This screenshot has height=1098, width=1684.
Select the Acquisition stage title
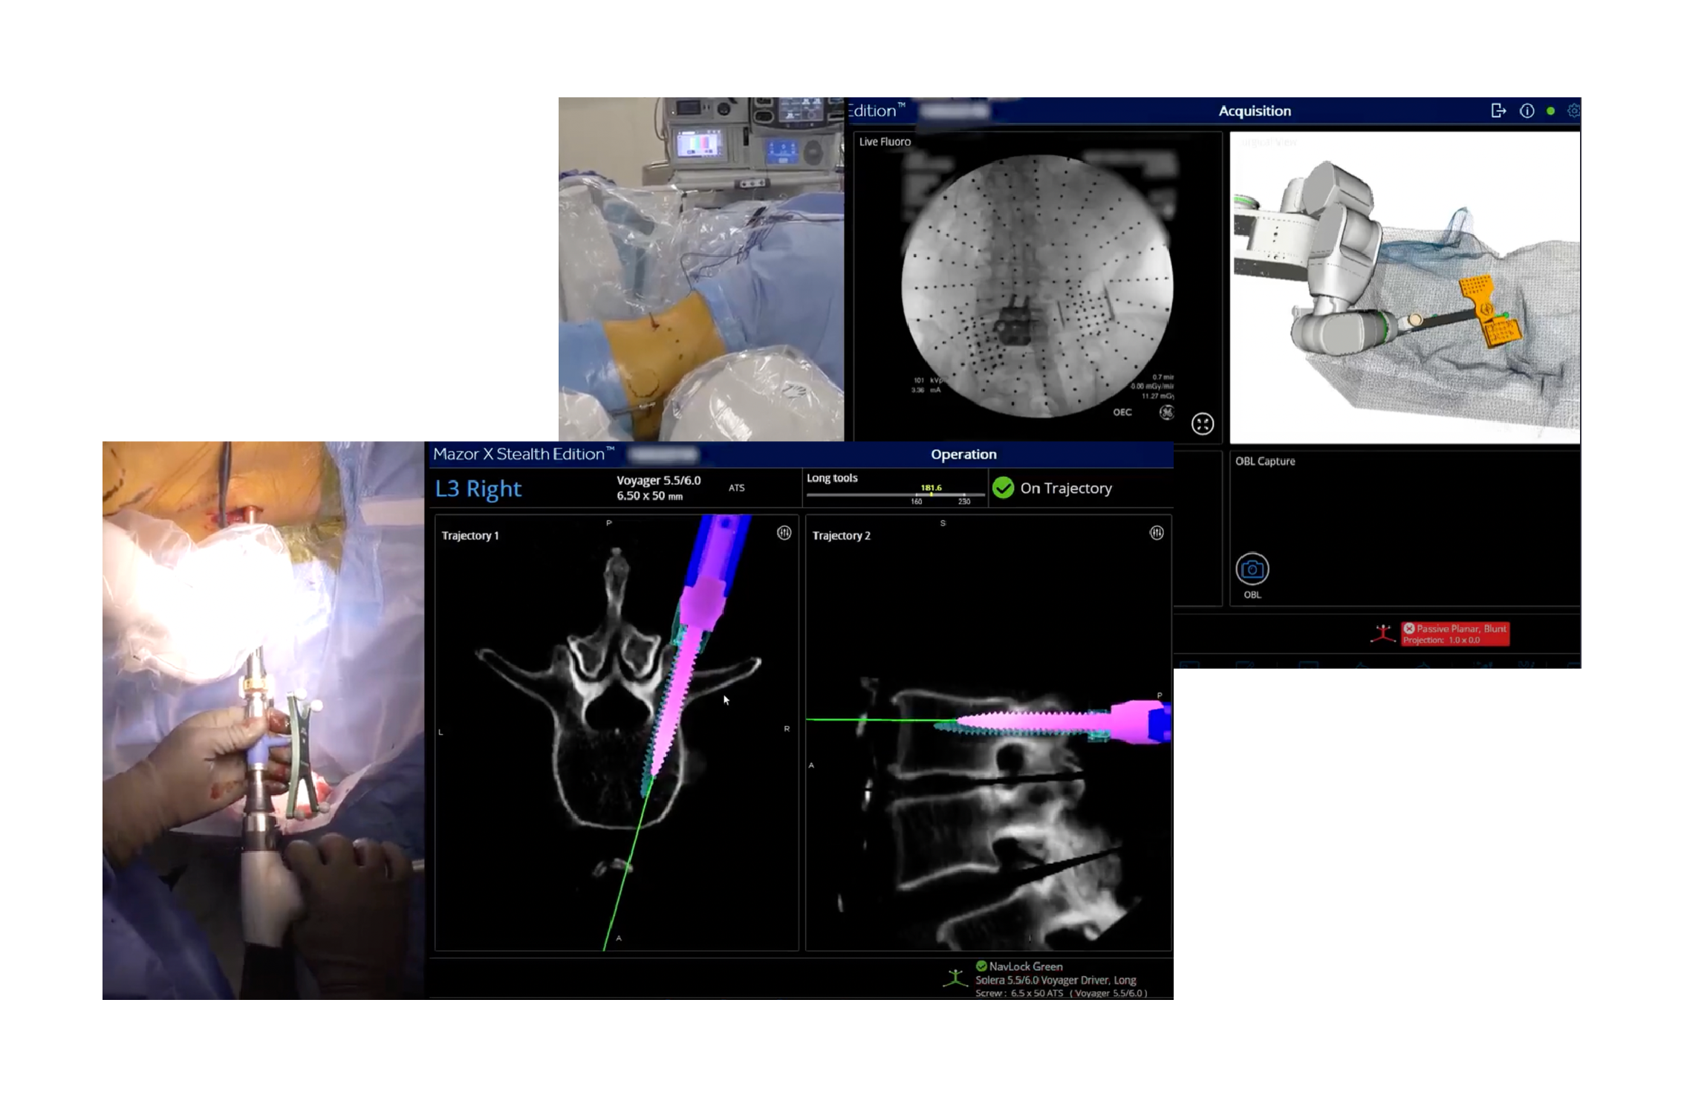(1255, 111)
